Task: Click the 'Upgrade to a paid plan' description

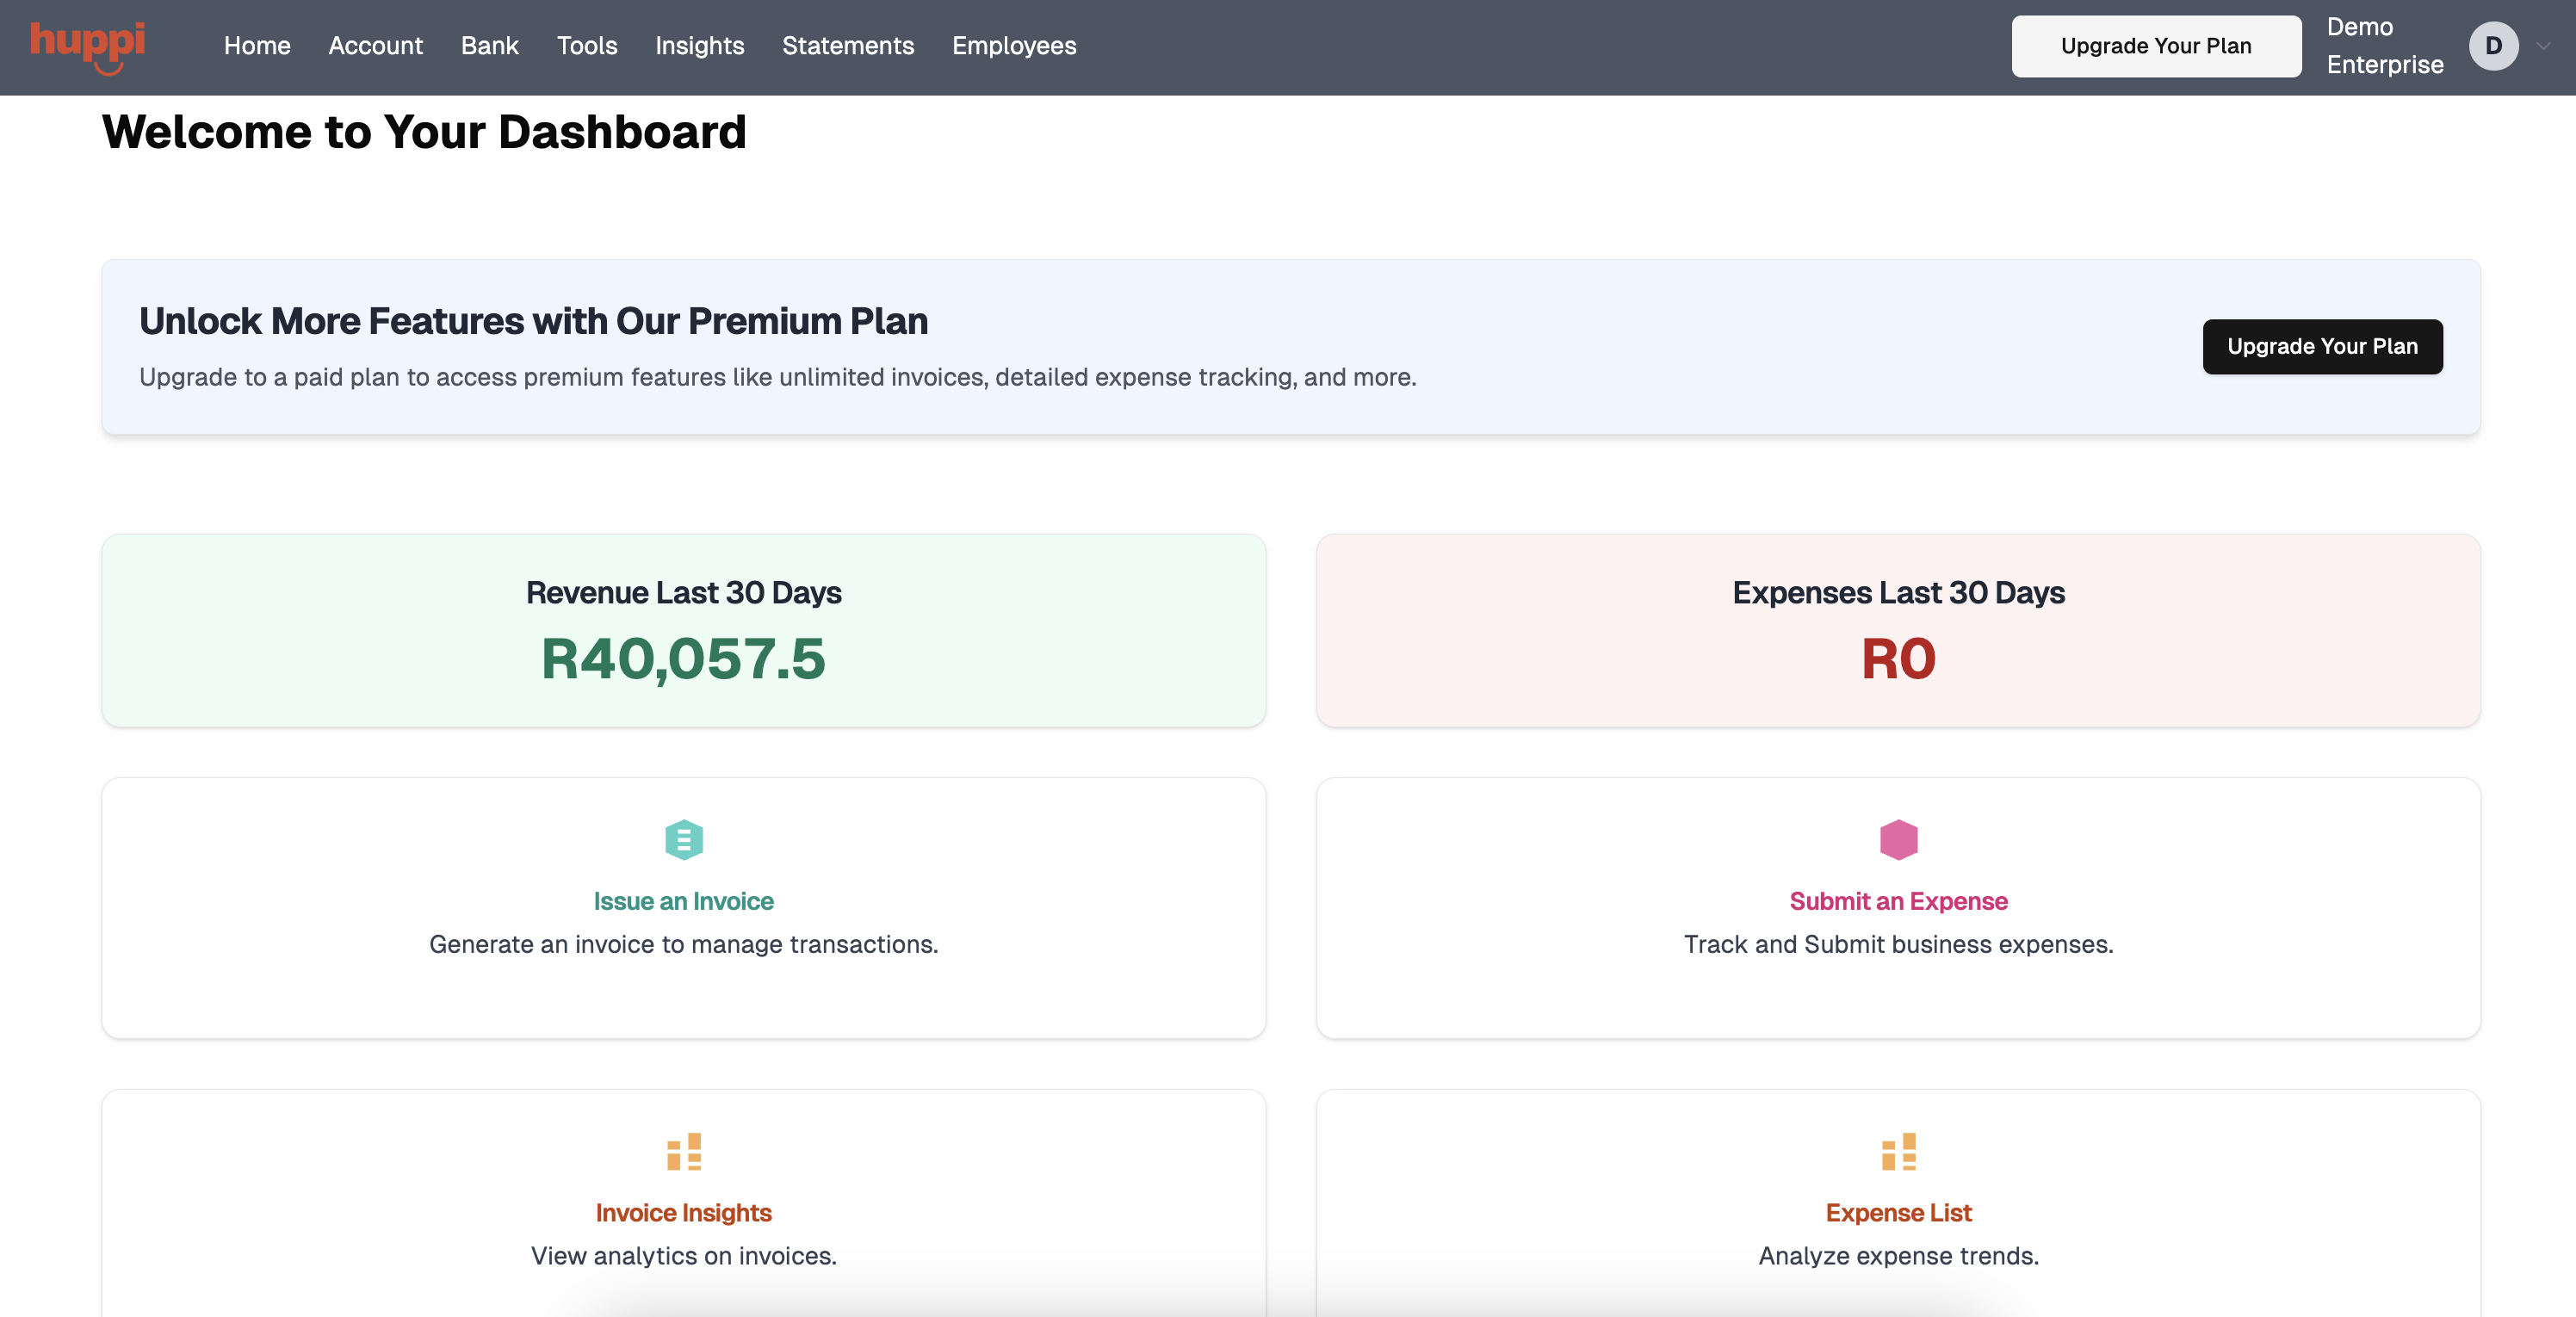Action: click(x=778, y=377)
